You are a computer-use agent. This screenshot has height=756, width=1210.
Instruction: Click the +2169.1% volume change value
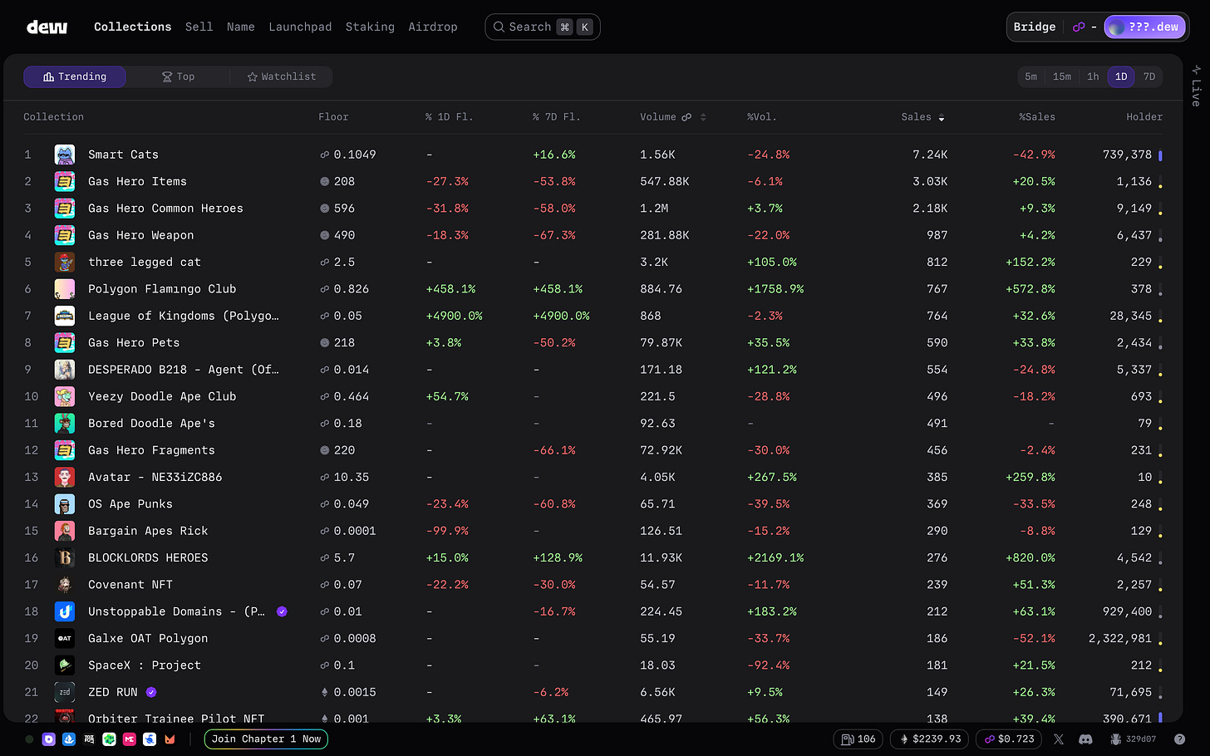[x=775, y=557]
